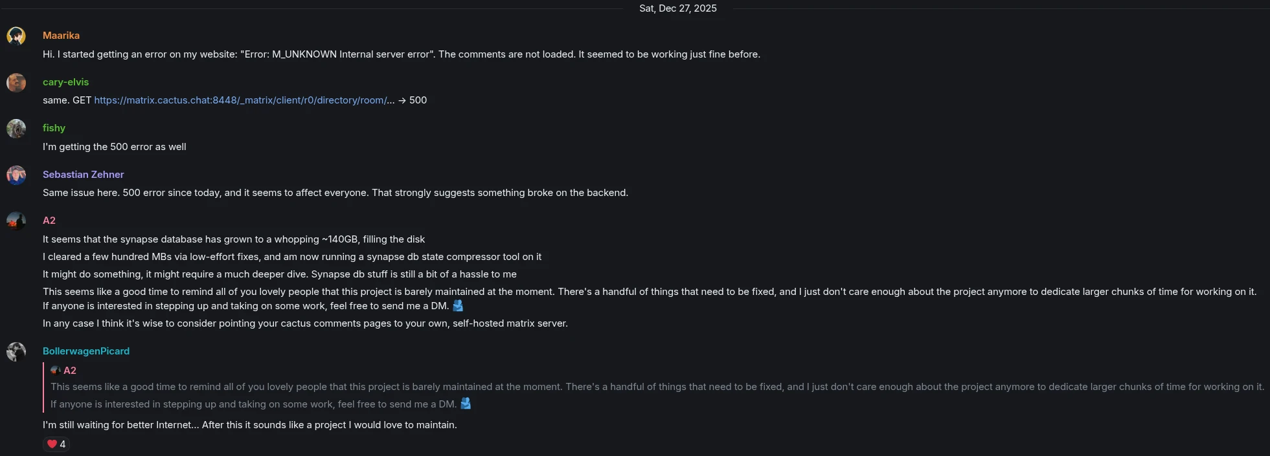Click the DM emoji in A2's message
The image size is (1270, 456).
(457, 306)
